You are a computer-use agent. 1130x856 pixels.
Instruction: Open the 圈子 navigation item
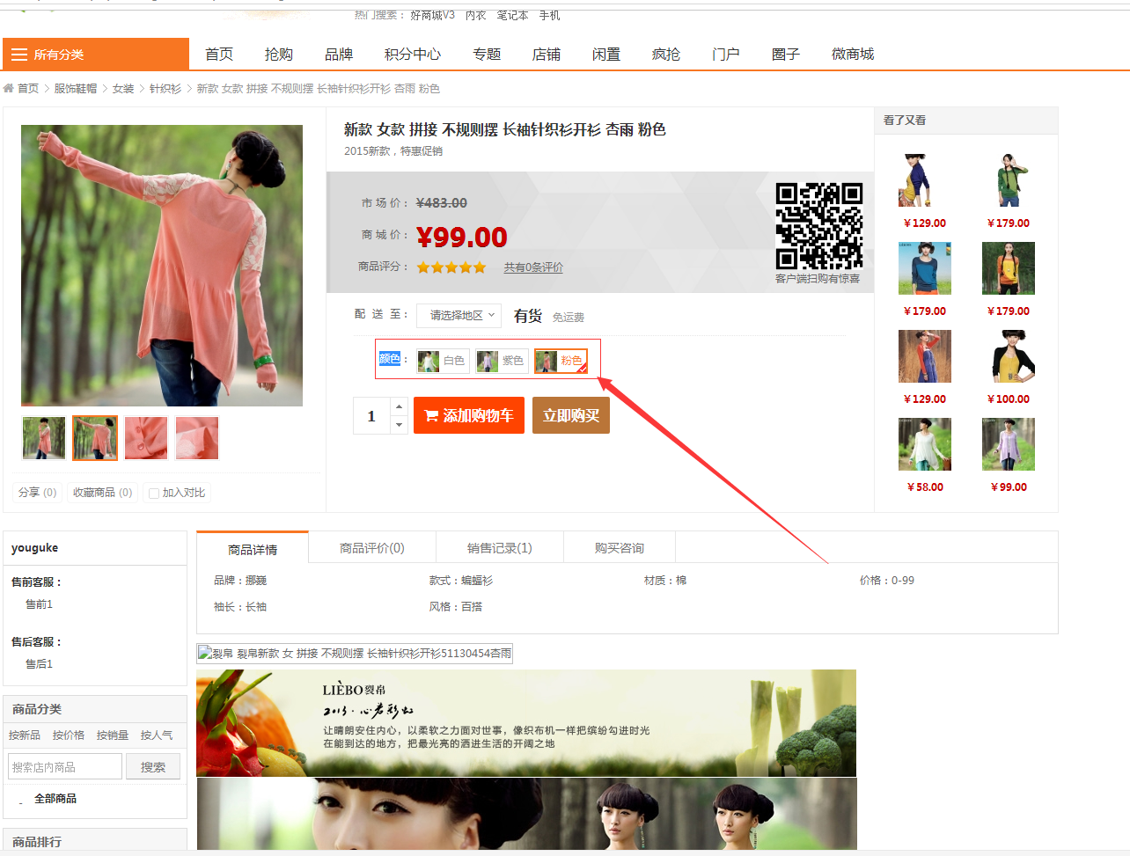(x=786, y=55)
